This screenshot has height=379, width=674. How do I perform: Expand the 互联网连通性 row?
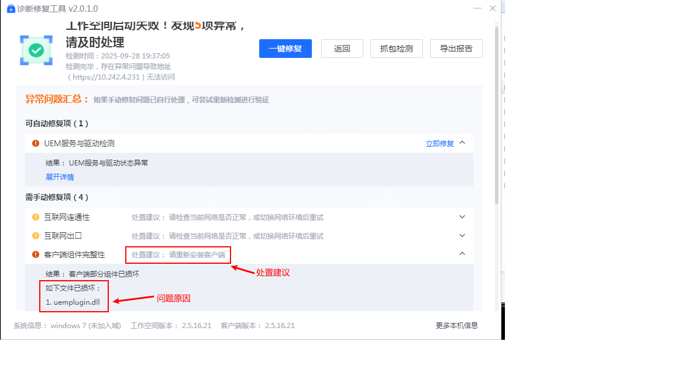coord(462,217)
